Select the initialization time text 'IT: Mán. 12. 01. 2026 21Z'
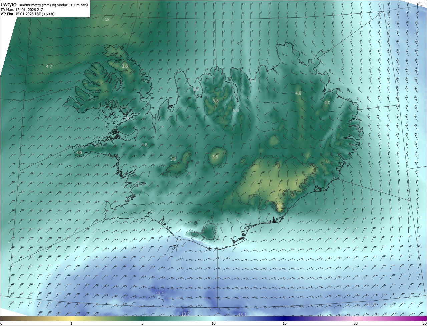 pos(22,9)
